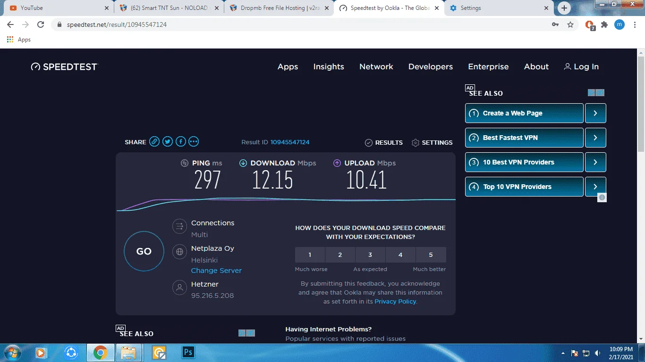The width and height of the screenshot is (645, 362).
Task: Bookmark this page with the star icon
Action: coord(570,25)
